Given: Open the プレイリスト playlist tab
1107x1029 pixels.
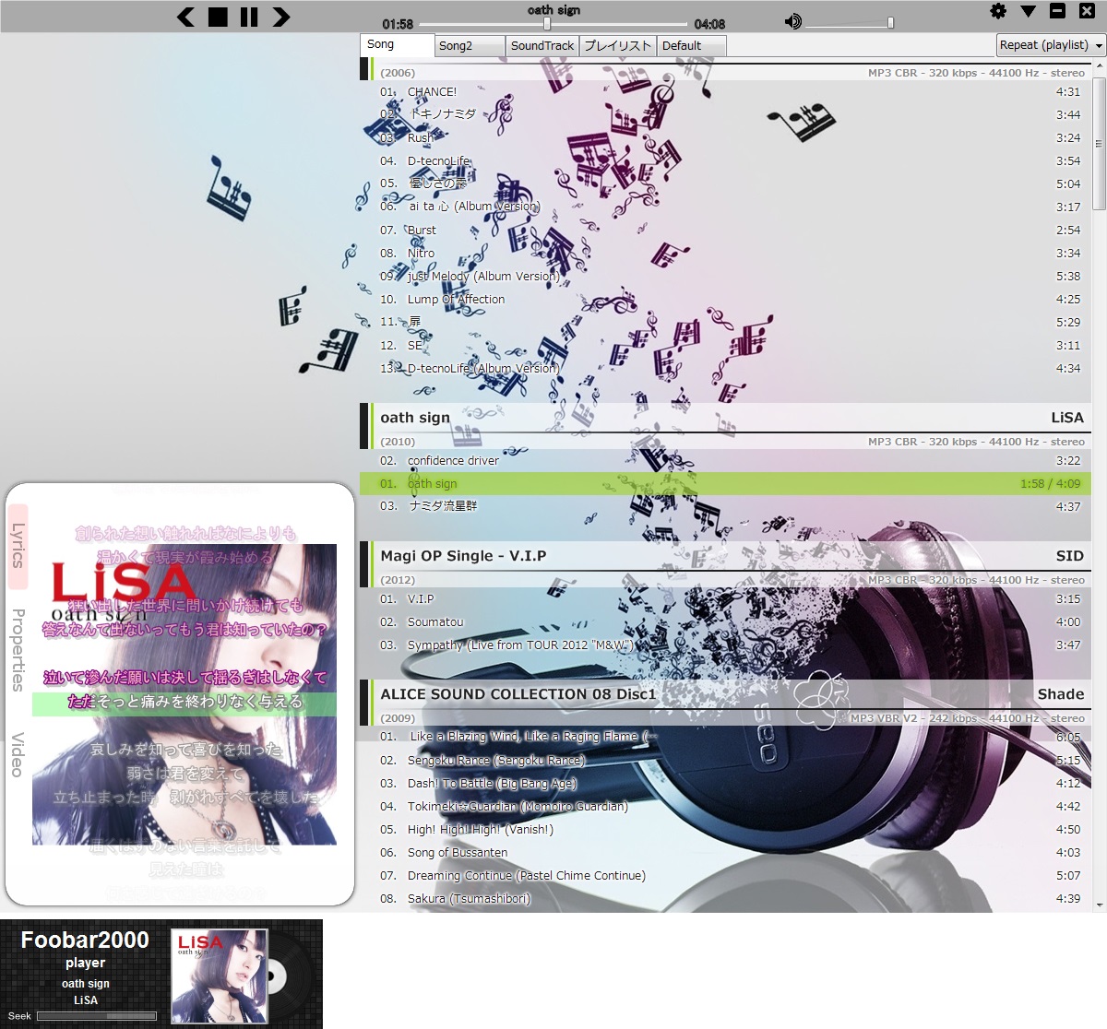Looking at the screenshot, I should [x=617, y=45].
